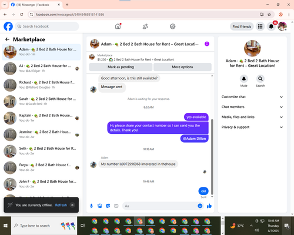Click the taskbar volume icon

[x=257, y=230]
